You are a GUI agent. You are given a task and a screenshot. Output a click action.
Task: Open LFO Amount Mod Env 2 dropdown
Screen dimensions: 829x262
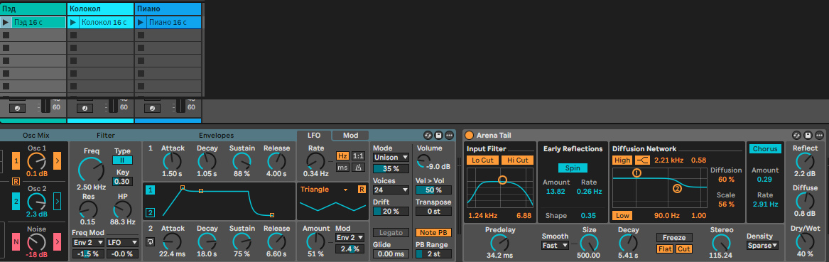point(350,238)
